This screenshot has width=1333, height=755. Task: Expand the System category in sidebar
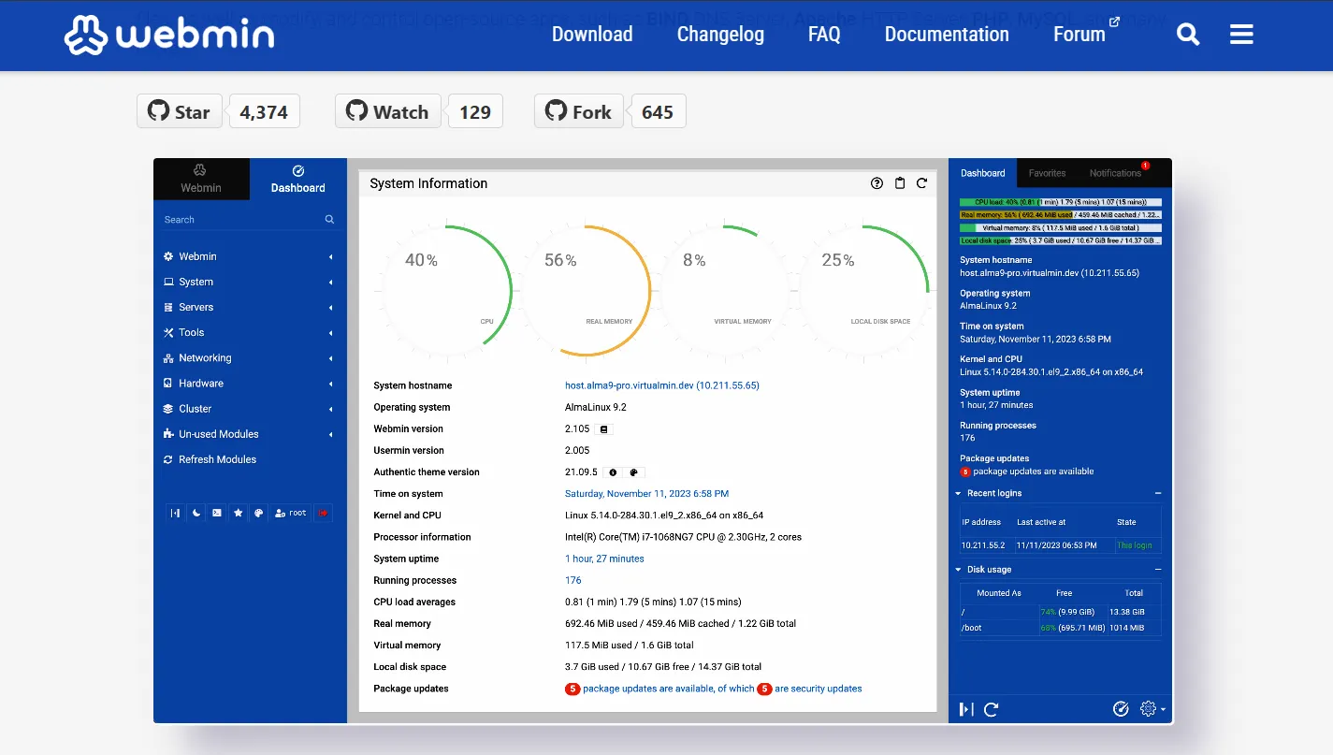pos(249,282)
